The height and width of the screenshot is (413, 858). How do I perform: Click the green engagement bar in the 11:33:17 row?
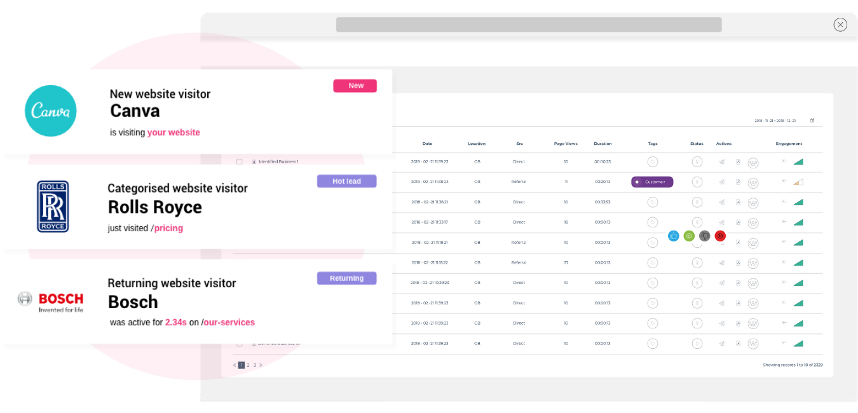[x=798, y=222]
